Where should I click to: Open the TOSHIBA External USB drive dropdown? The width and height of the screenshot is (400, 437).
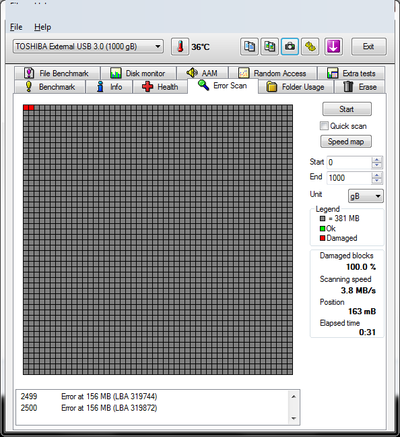tap(88, 47)
